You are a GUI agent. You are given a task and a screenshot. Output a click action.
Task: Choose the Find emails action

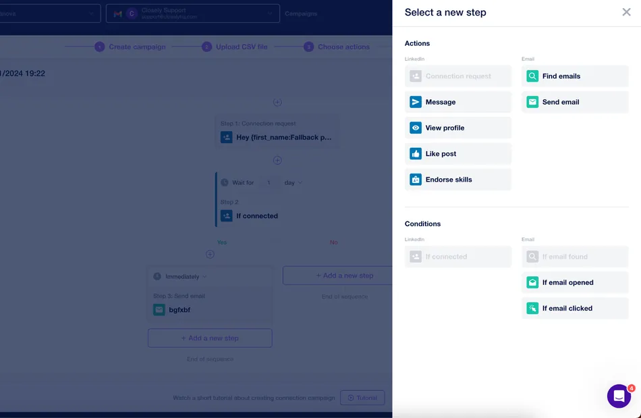(x=575, y=76)
